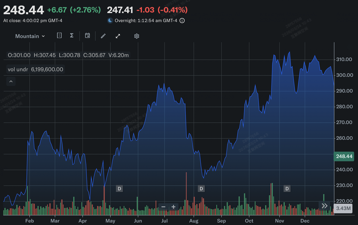
Task: Click the info icon beside Overnight time
Action: 182,21
